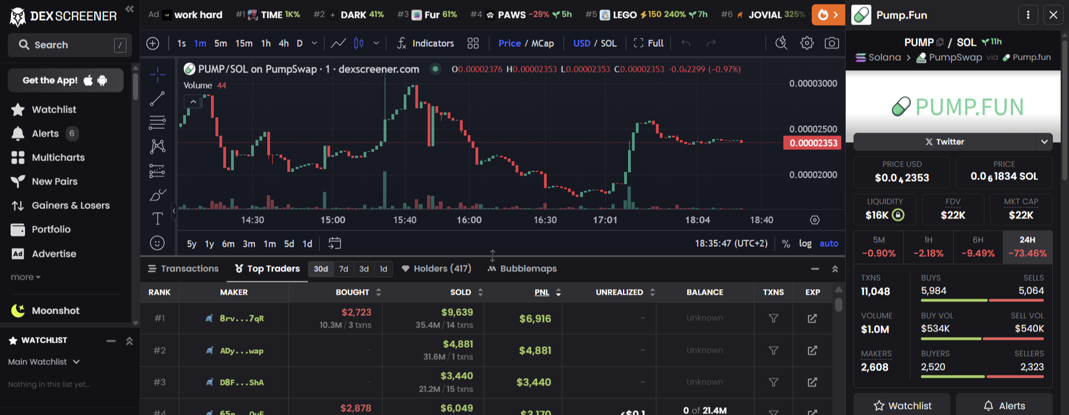Image resolution: width=1069 pixels, height=415 pixels.
Task: Open the forecasting and measurement tools
Action: click(158, 170)
